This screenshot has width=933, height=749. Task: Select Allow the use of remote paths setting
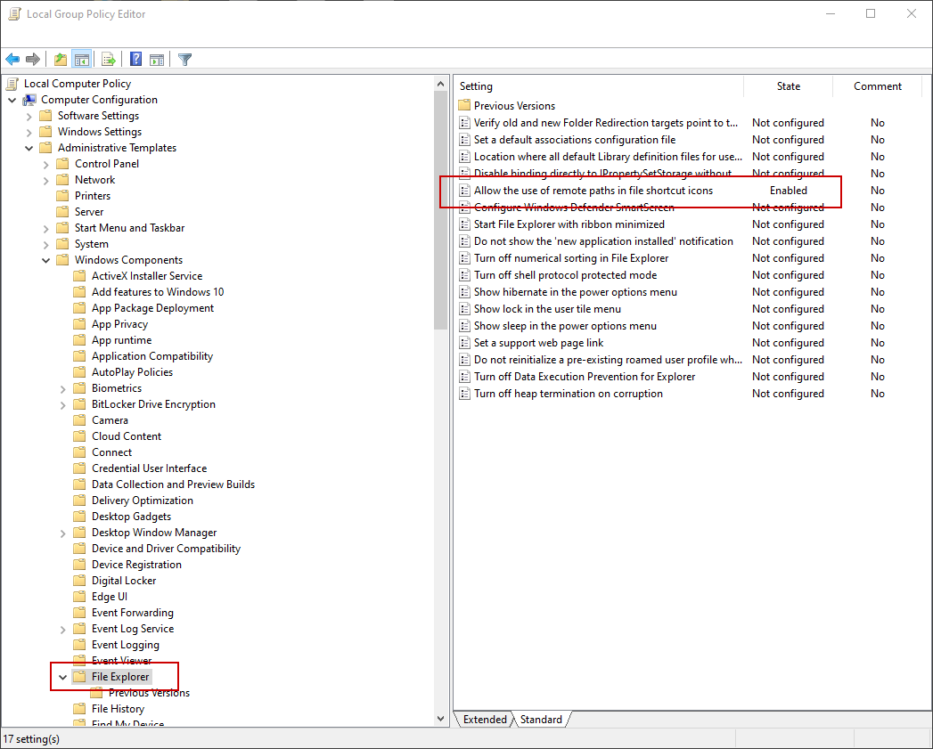point(593,191)
